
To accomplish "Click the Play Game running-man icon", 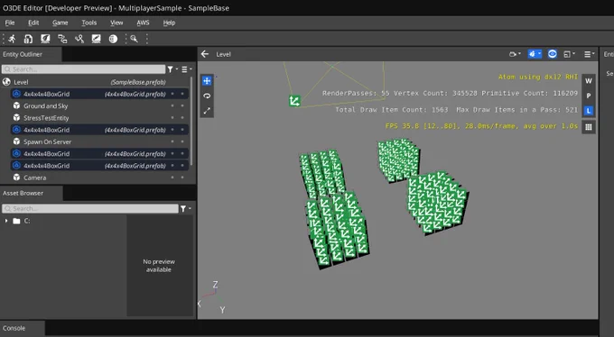I will tap(12, 39).
